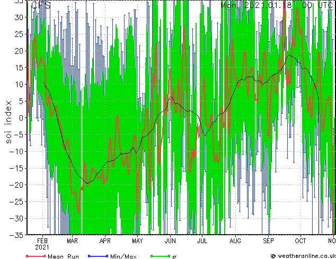
Task: Click the MAR x-axis label
Action: click(72, 241)
